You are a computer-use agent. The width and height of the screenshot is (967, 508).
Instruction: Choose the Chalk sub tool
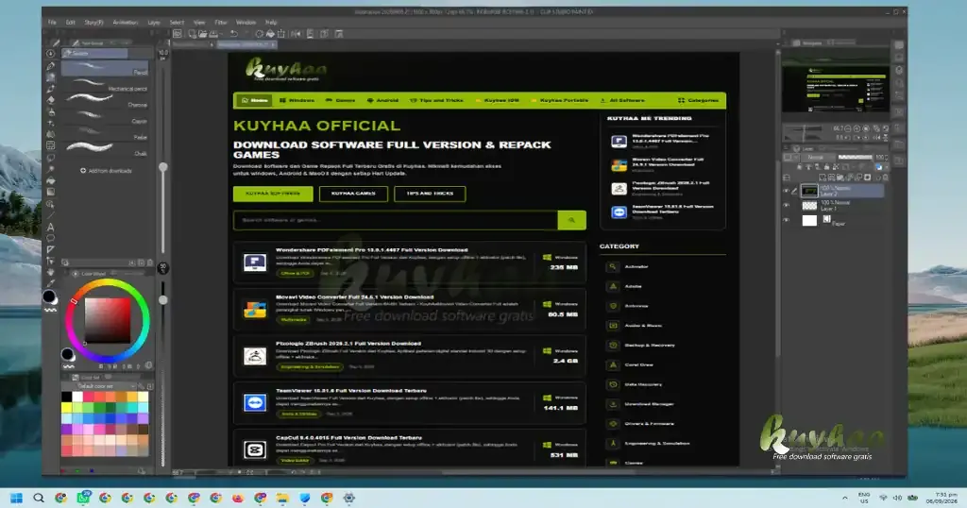(105, 150)
